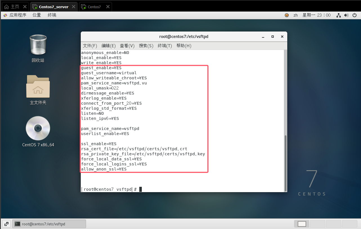
Task: Select the first workspace in the switcher
Action: coord(302,224)
